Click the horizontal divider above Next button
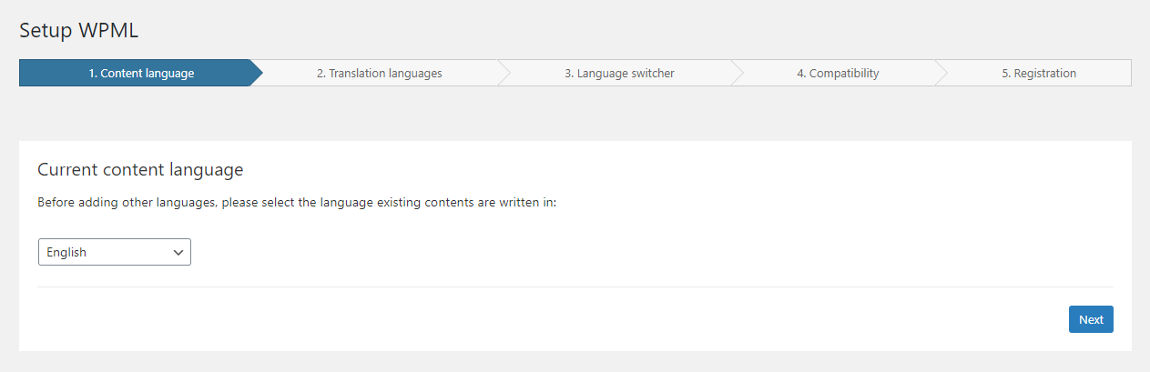Viewport: 1150px width, 372px height. (x=575, y=287)
